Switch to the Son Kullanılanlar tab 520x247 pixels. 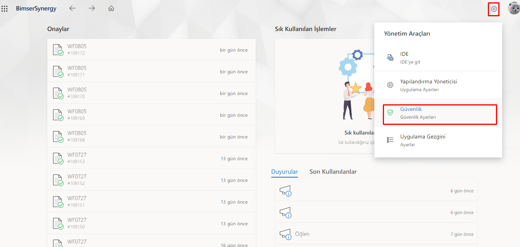333,172
